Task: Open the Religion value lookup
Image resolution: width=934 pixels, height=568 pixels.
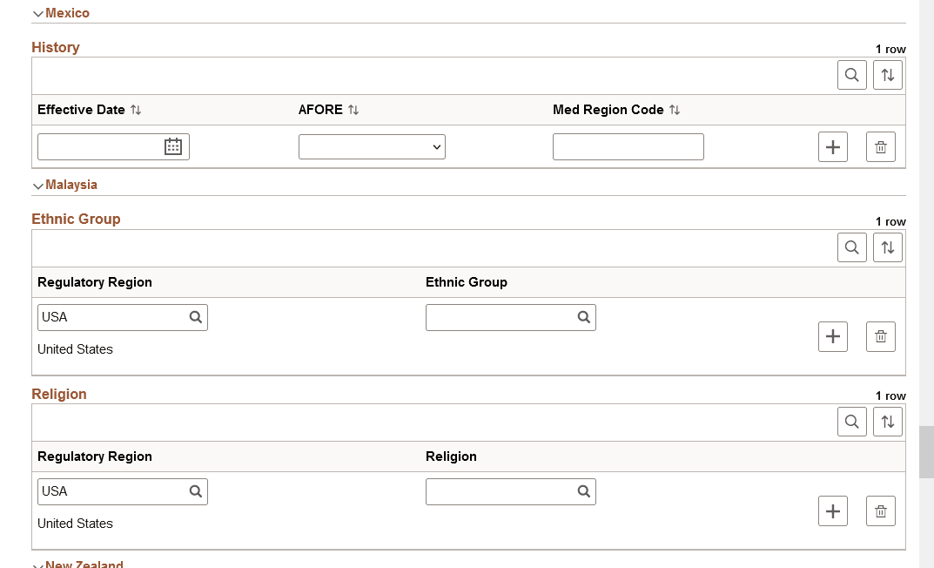Action: 583,491
